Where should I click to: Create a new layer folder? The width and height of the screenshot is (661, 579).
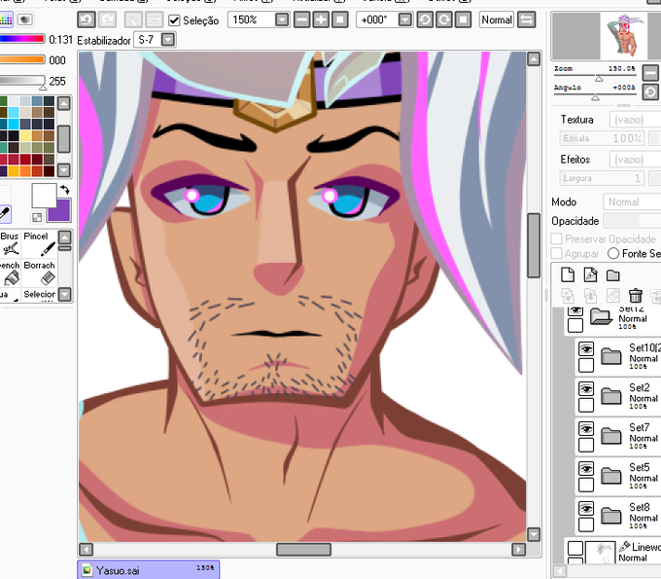pyautogui.click(x=613, y=275)
